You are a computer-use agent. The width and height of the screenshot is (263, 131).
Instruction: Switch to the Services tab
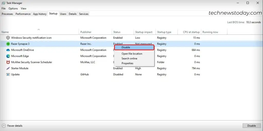pyautogui.click(x=84, y=14)
